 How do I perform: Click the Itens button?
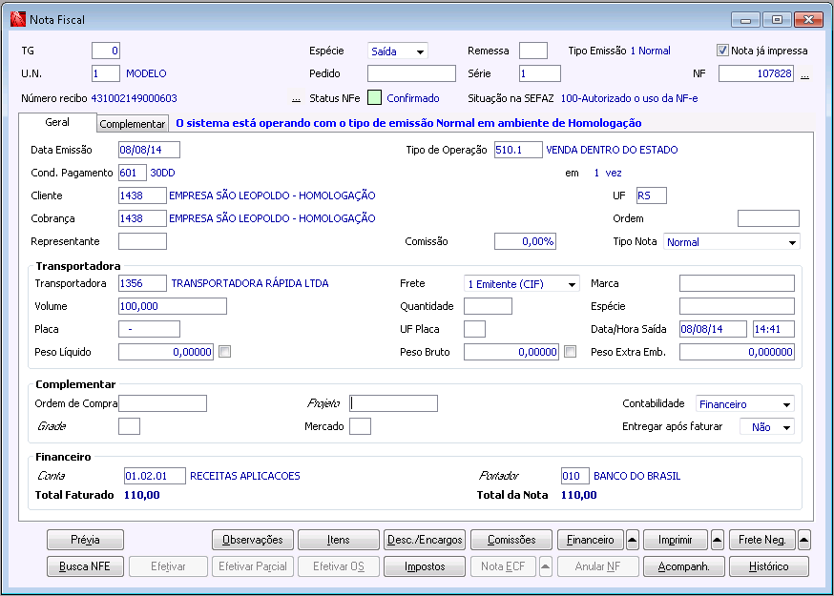tap(339, 540)
